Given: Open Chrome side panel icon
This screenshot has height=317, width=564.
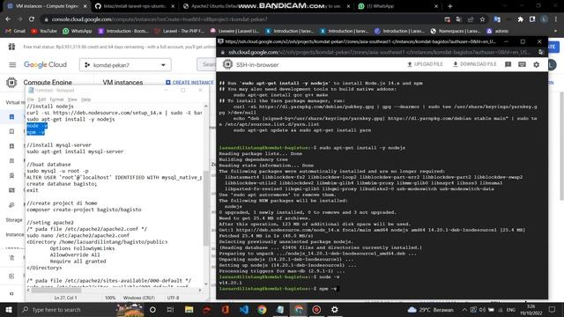Looking at the screenshot, I should [x=532, y=19].
